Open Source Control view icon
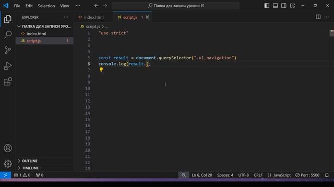 click(x=8, y=50)
